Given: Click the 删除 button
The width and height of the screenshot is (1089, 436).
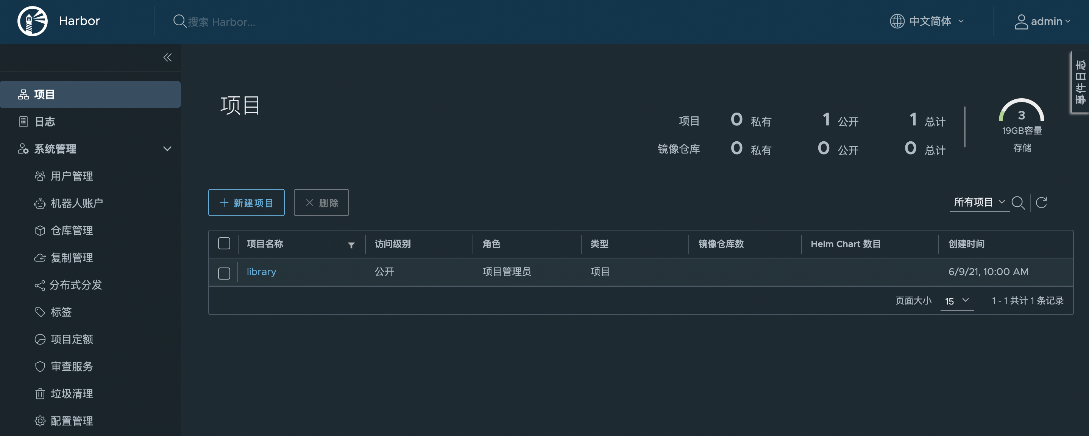Looking at the screenshot, I should point(321,203).
